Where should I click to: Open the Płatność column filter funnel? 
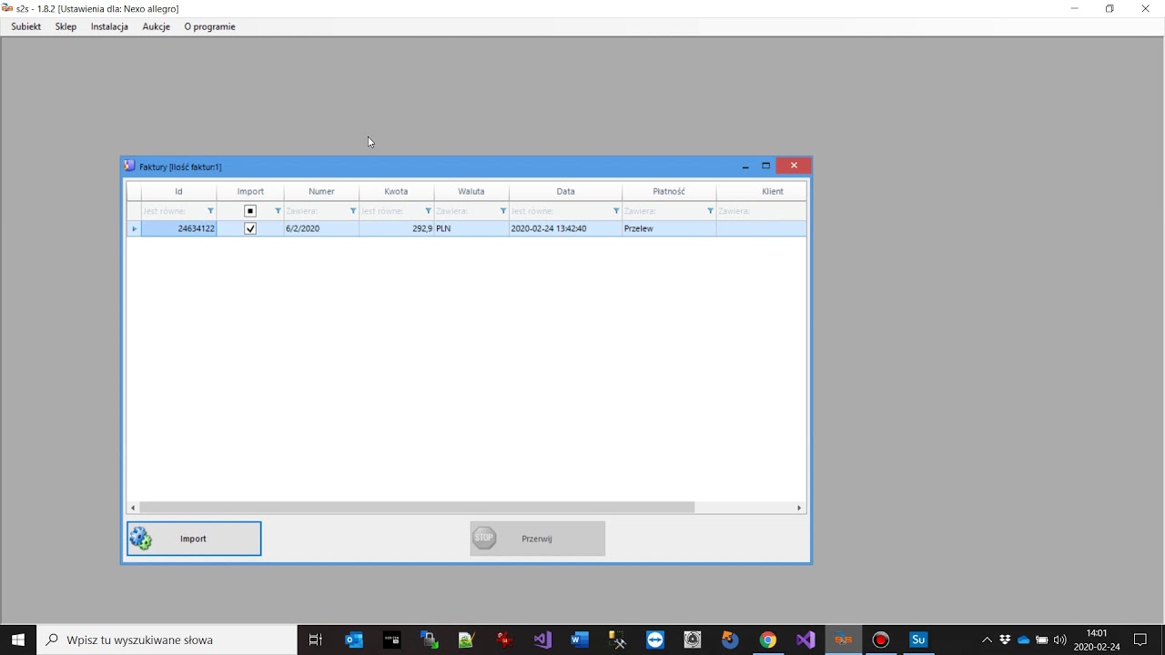[x=710, y=211]
